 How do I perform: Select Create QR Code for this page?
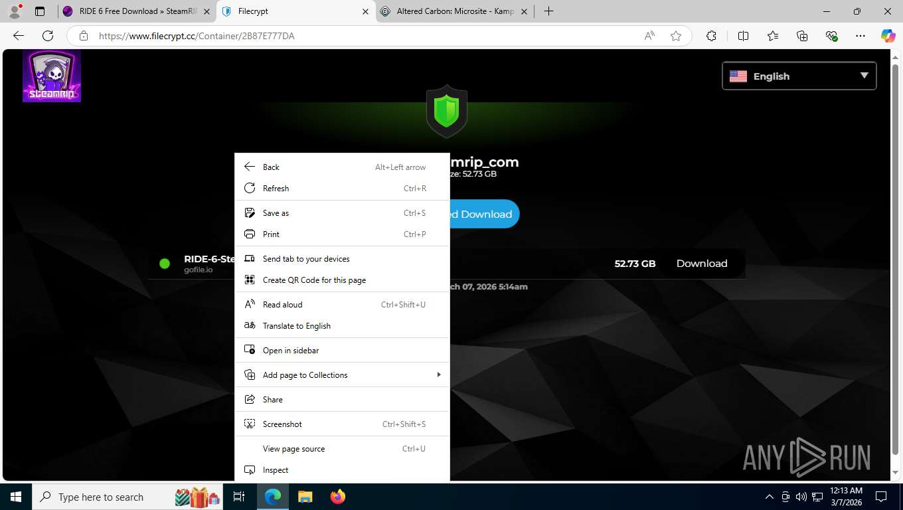(x=342, y=280)
